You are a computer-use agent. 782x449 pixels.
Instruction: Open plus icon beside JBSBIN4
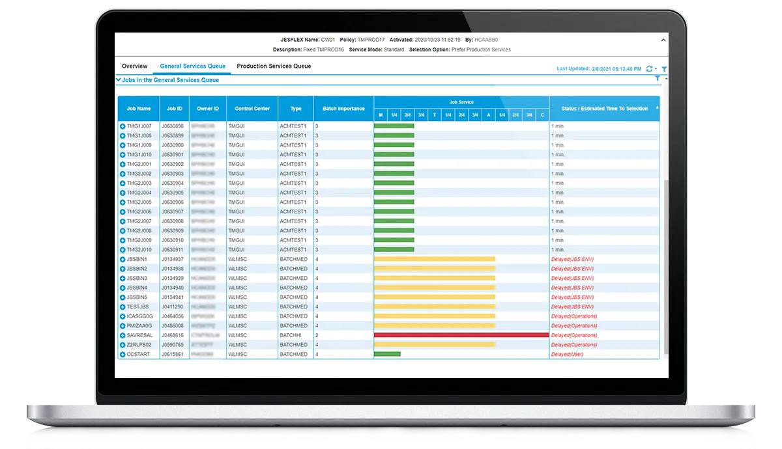click(123, 288)
